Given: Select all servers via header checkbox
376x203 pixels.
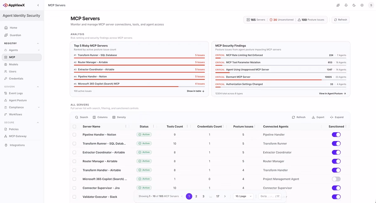Looking at the screenshot, I should (x=74, y=127).
